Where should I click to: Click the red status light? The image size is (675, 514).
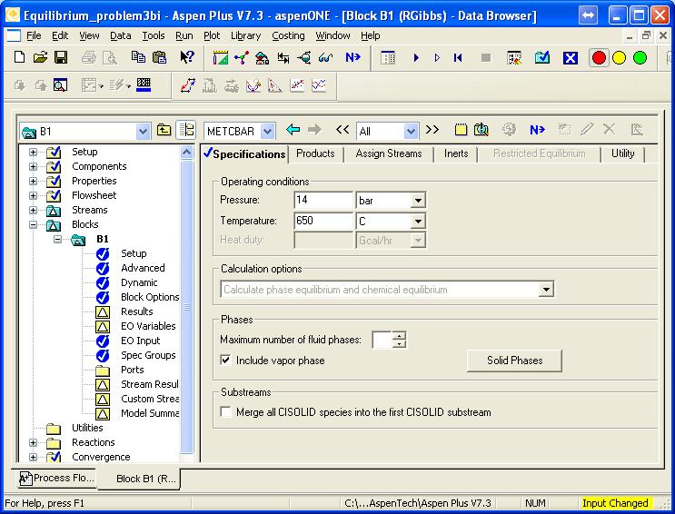click(x=599, y=58)
